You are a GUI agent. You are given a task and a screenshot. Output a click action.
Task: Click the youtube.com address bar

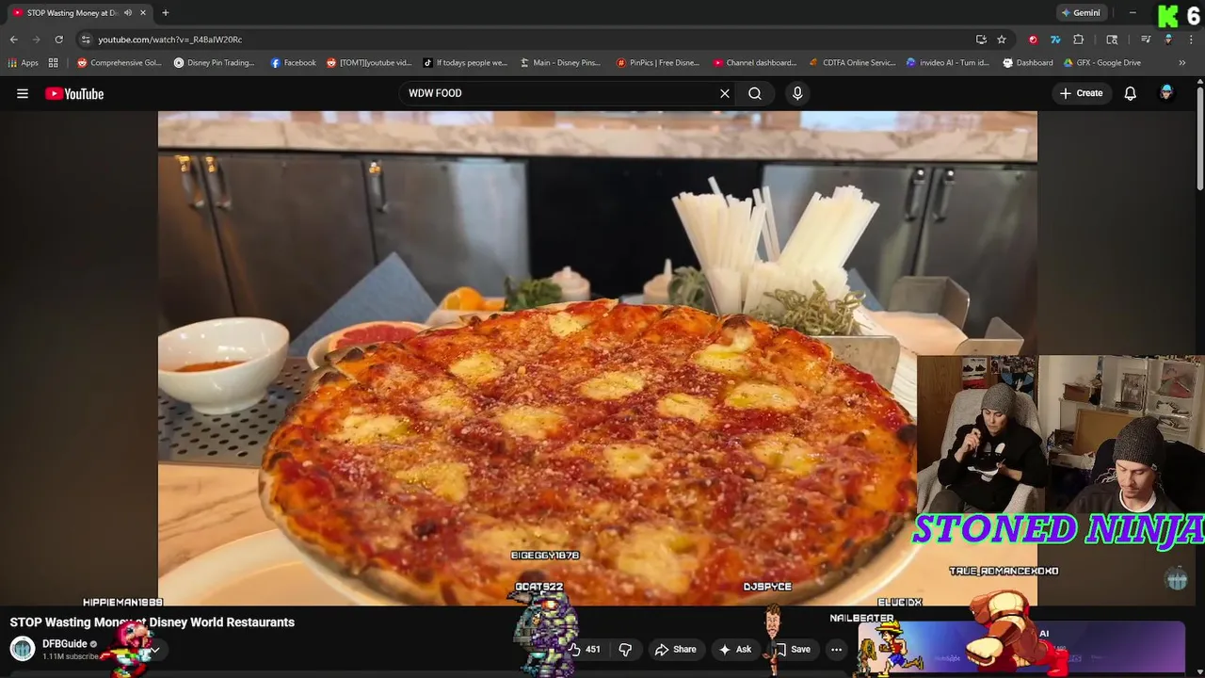point(527,40)
